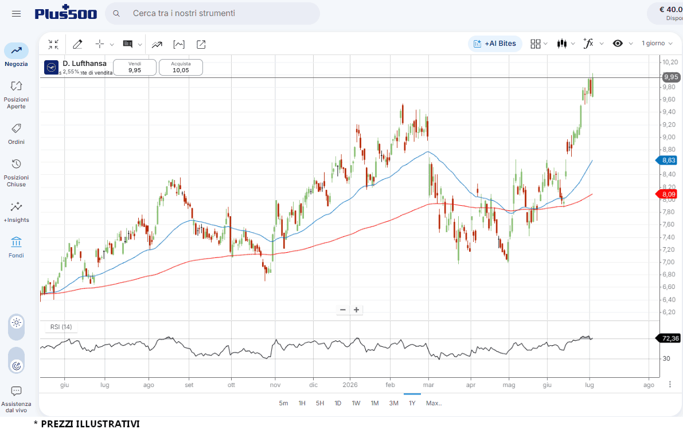
Task: Expand the fx indicators dropdown
Action: [594, 43]
